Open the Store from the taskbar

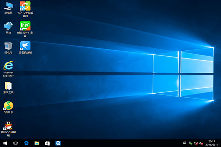click(x=47, y=143)
